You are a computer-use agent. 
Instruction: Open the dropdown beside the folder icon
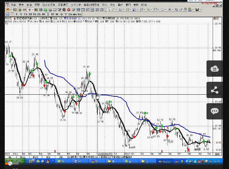point(11,10)
